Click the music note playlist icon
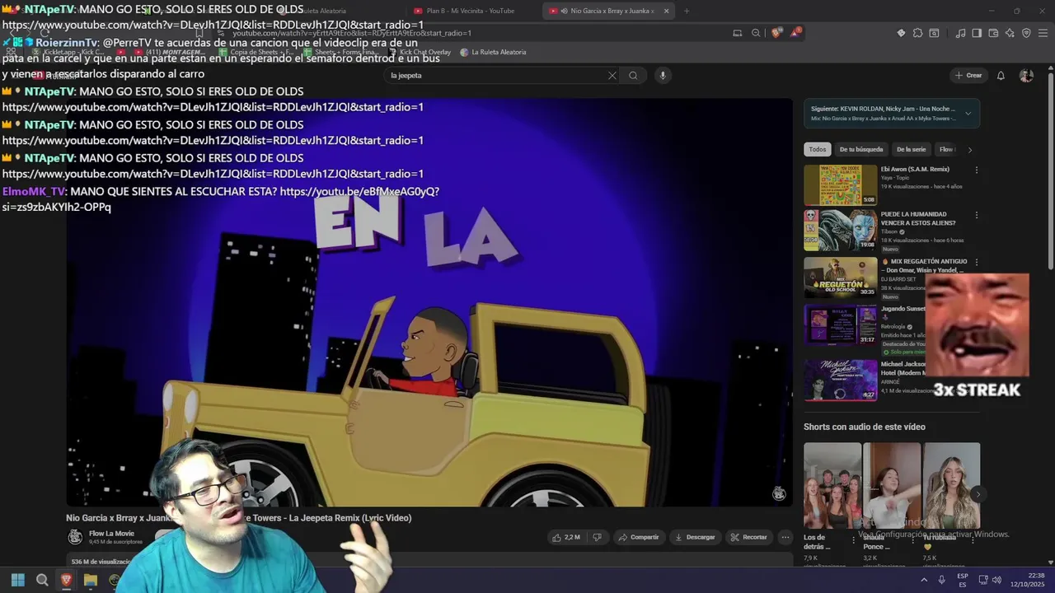Viewport: 1055px width, 593px height. 960,33
